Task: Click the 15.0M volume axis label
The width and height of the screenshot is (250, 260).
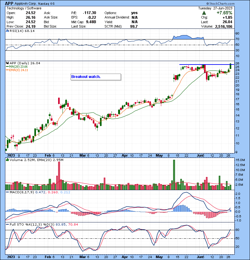Action: [x=240, y=160]
